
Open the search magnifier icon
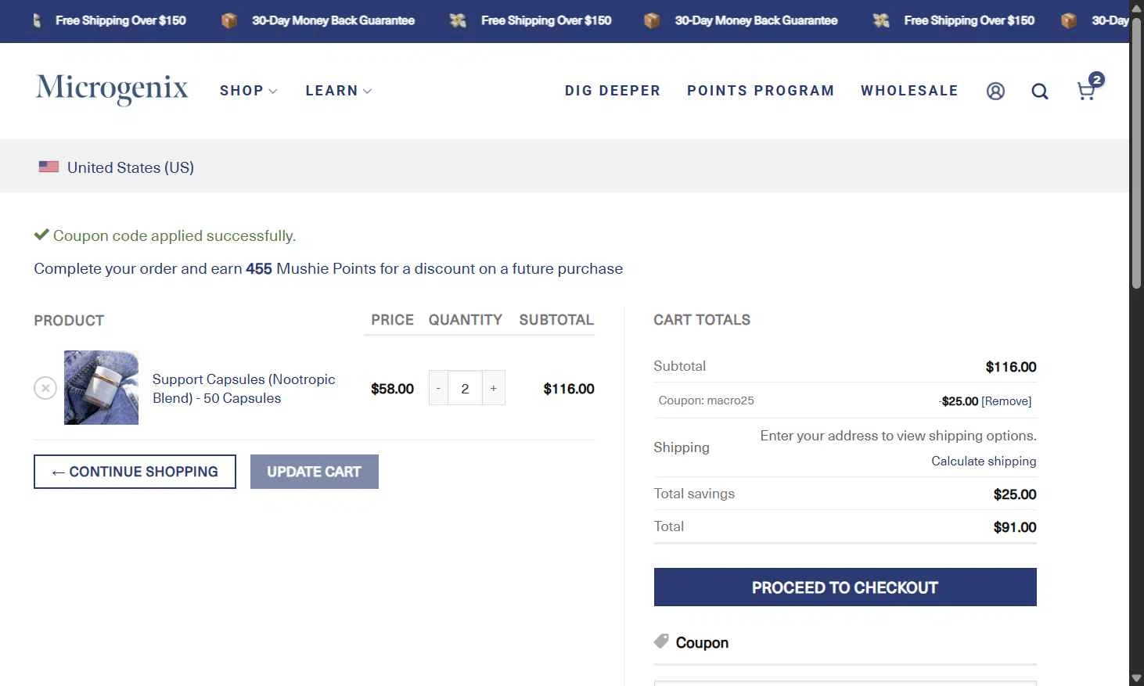coord(1040,92)
